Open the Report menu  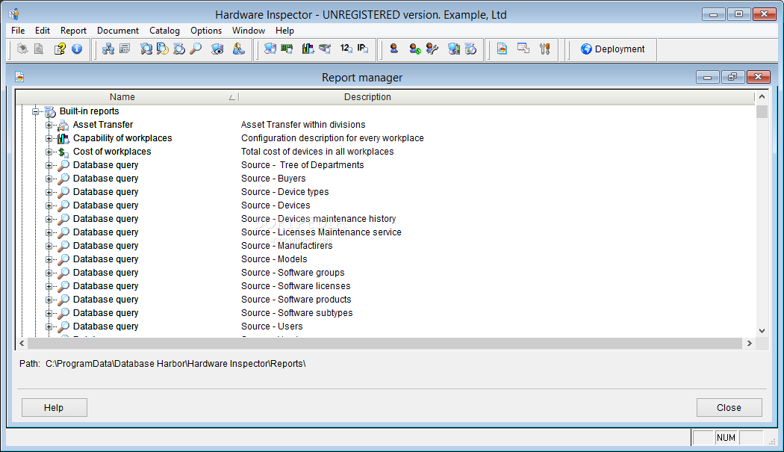pyautogui.click(x=73, y=31)
